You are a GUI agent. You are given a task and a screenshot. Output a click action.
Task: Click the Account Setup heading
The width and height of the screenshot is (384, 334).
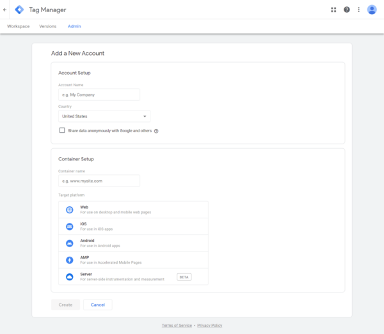pos(74,73)
